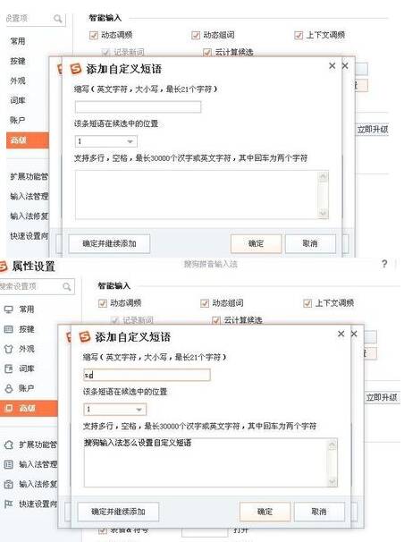Open 词库 in the sidebar without icons
Image resolution: width=404 pixels, height=542 pixels.
pyautogui.click(x=18, y=100)
